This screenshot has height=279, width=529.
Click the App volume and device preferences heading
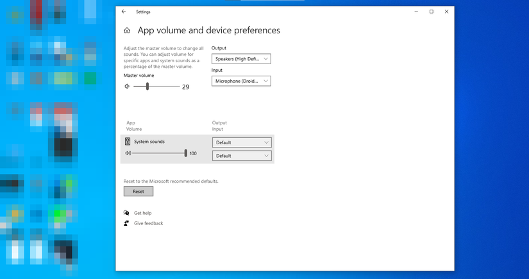[209, 30]
